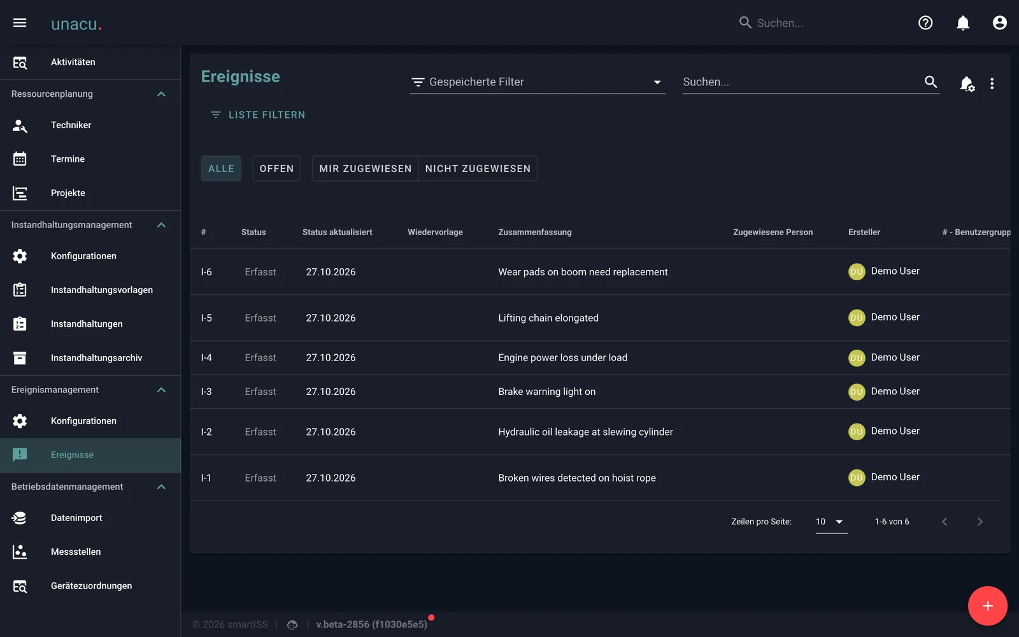Open the notifications bell in top bar
This screenshot has height=637, width=1019.
pos(963,23)
